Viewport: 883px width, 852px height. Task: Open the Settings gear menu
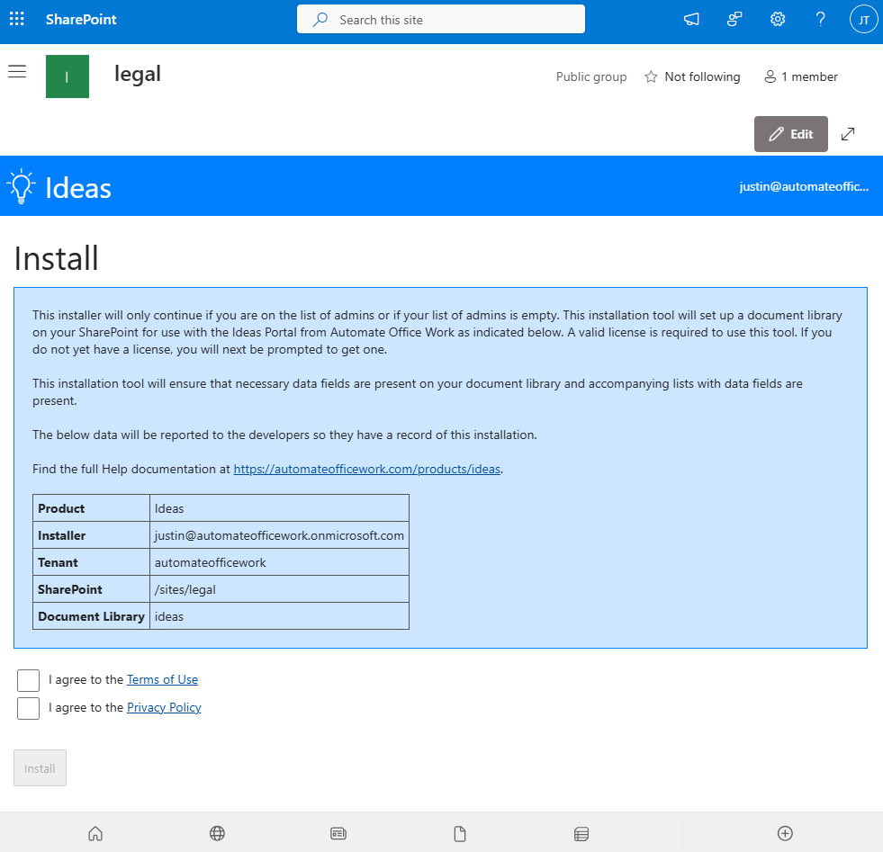[x=778, y=20]
